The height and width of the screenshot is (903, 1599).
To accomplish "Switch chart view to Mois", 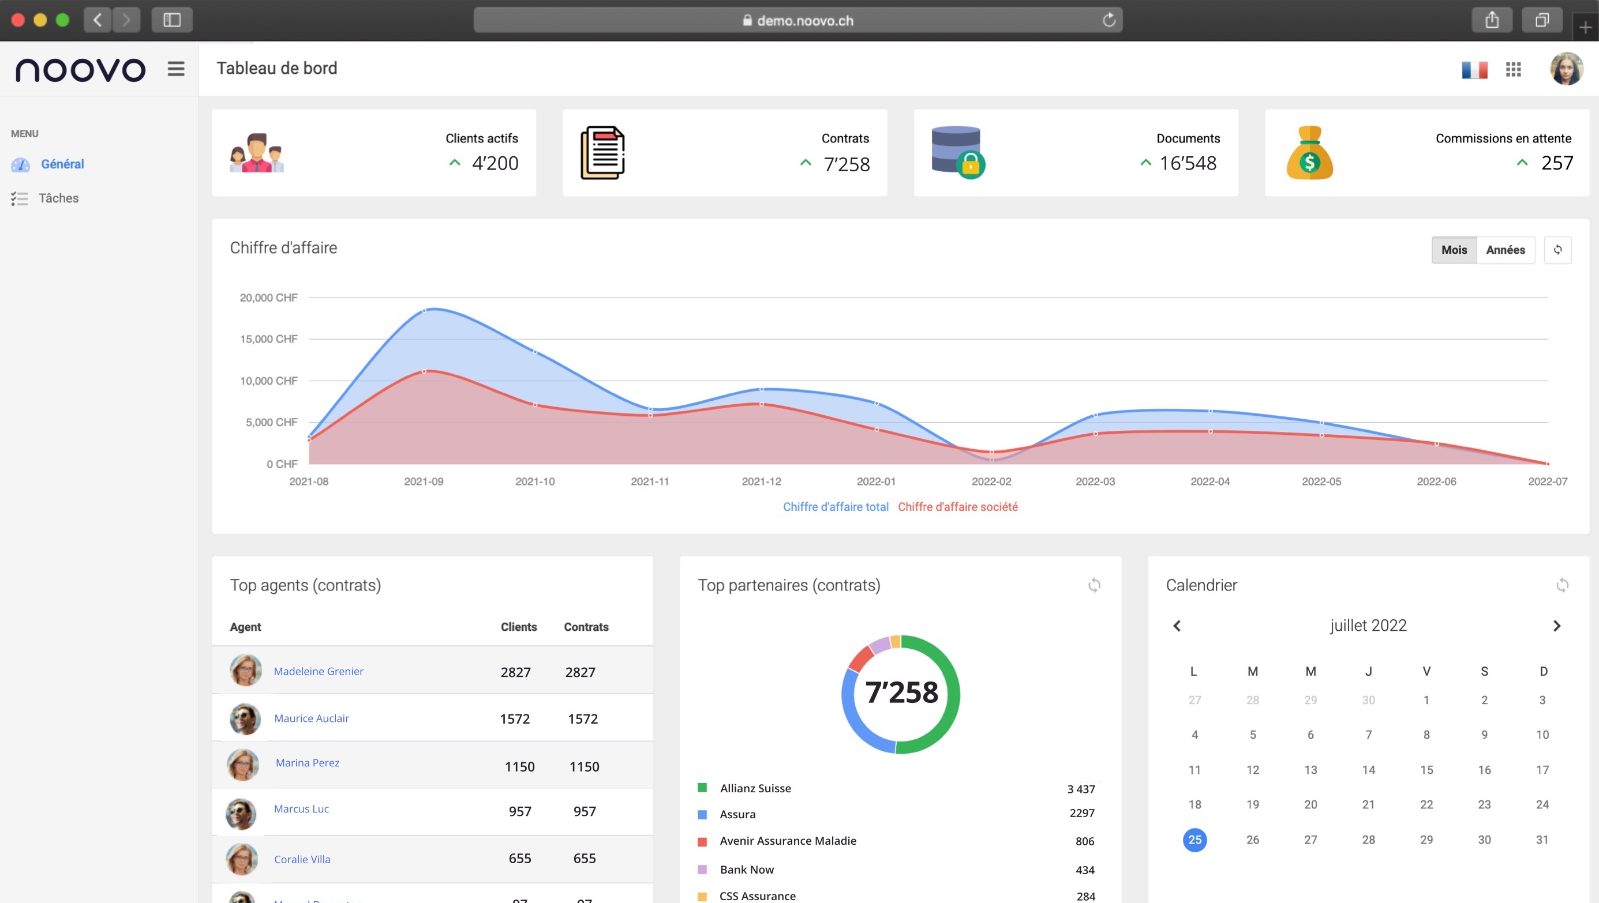I will [1454, 250].
